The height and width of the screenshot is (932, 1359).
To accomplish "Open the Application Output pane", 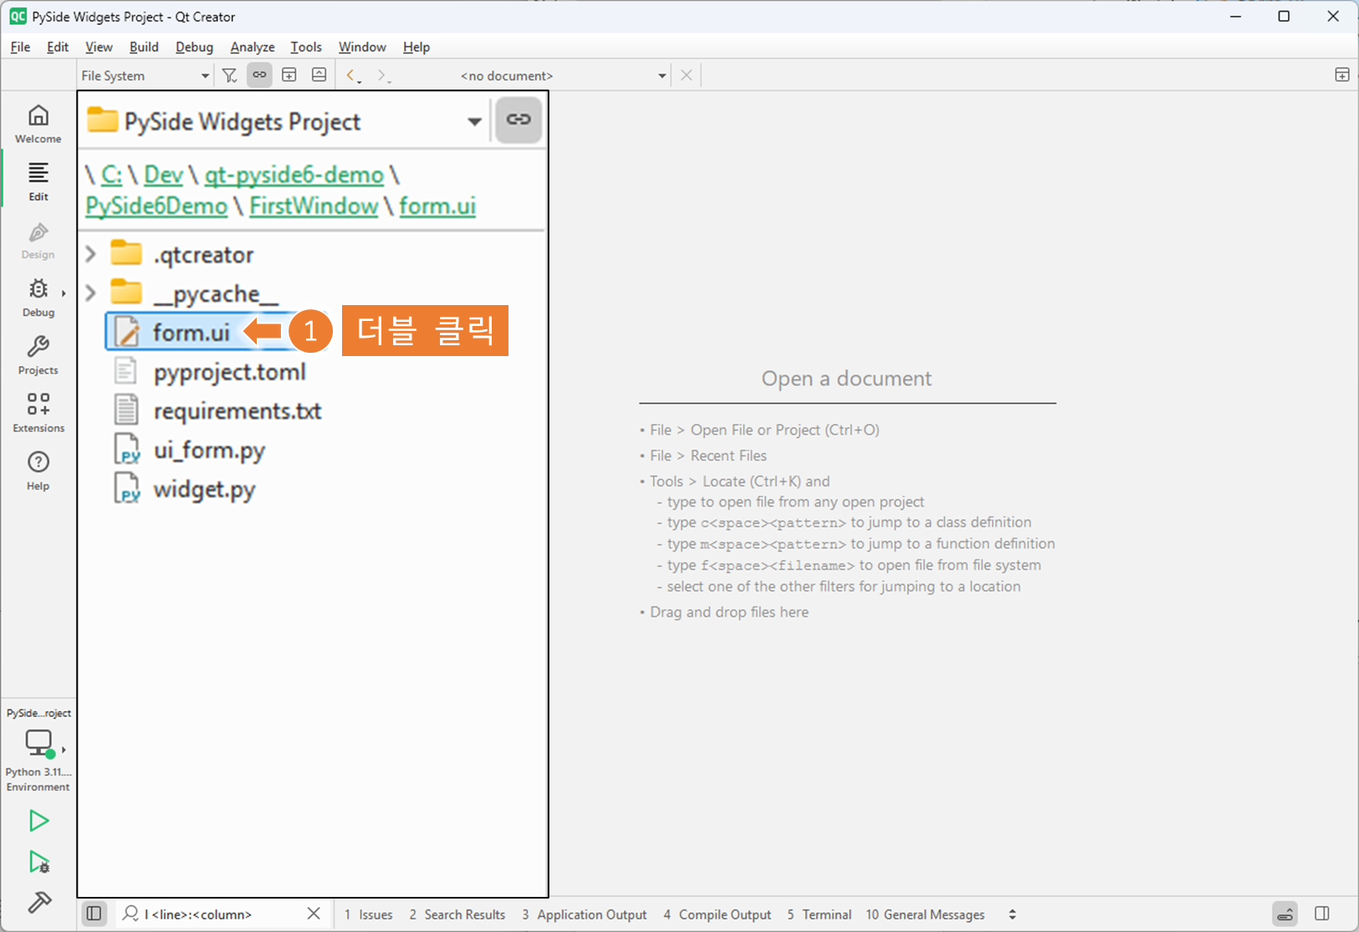I will pyautogui.click(x=584, y=914).
